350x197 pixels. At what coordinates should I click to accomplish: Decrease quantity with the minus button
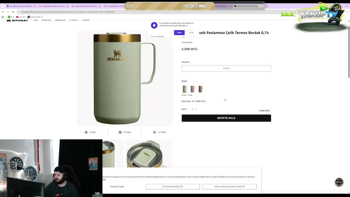tap(189, 109)
